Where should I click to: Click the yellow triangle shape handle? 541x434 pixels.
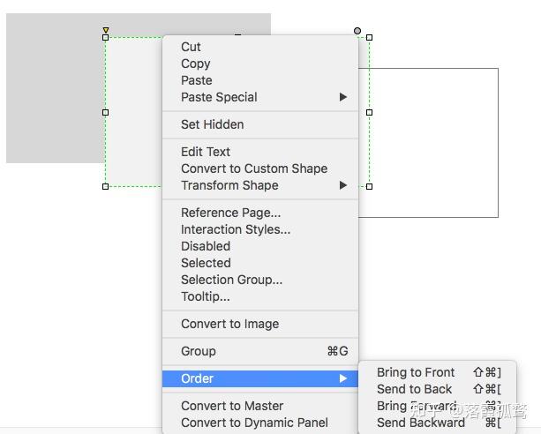tap(106, 31)
